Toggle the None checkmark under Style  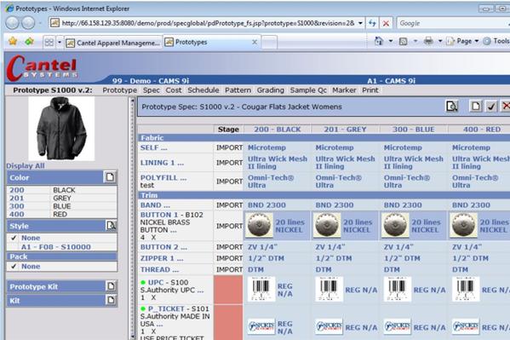(14, 238)
